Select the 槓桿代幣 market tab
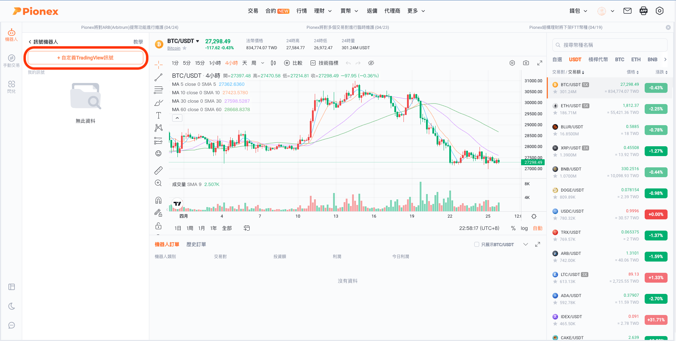The height and width of the screenshot is (341, 676). pyautogui.click(x=598, y=59)
